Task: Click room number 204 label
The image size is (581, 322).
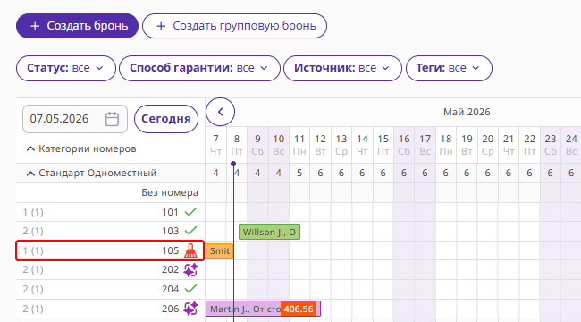Action: point(170,289)
